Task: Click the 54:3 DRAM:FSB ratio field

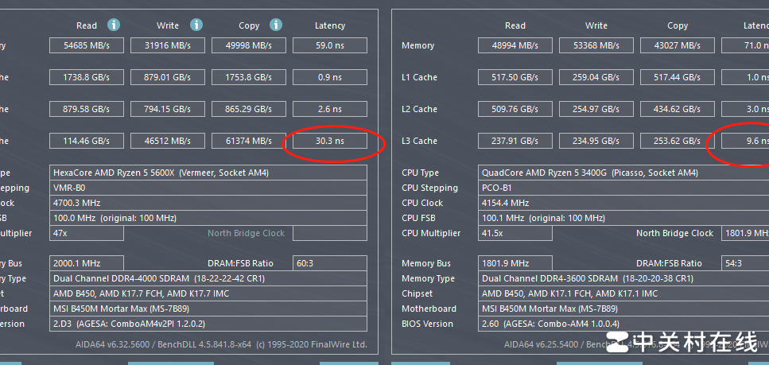Action: click(744, 263)
